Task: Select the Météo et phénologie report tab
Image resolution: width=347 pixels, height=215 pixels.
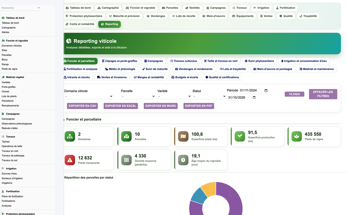Action: (x=120, y=69)
